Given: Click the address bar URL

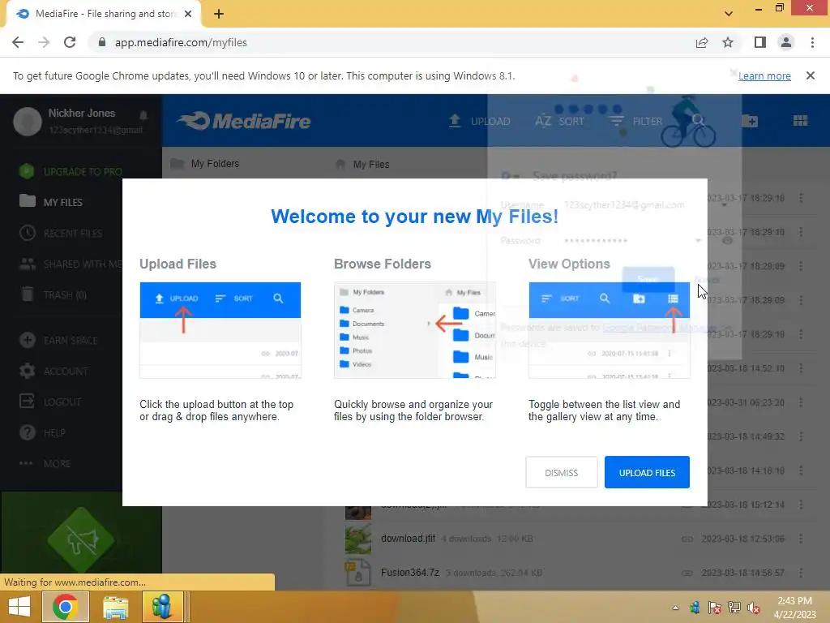Looking at the screenshot, I should tap(181, 42).
